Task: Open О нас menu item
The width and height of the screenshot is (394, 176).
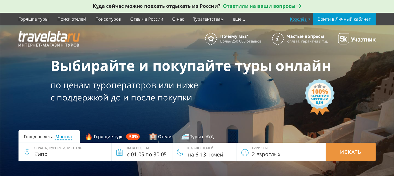Action: (178, 19)
